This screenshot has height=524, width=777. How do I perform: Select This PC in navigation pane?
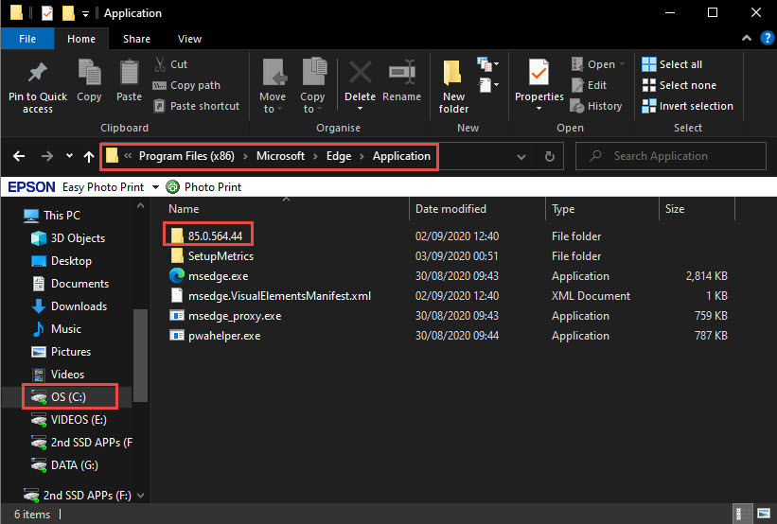click(51, 216)
